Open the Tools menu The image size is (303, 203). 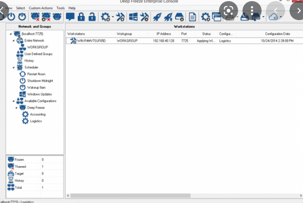[x=60, y=8]
